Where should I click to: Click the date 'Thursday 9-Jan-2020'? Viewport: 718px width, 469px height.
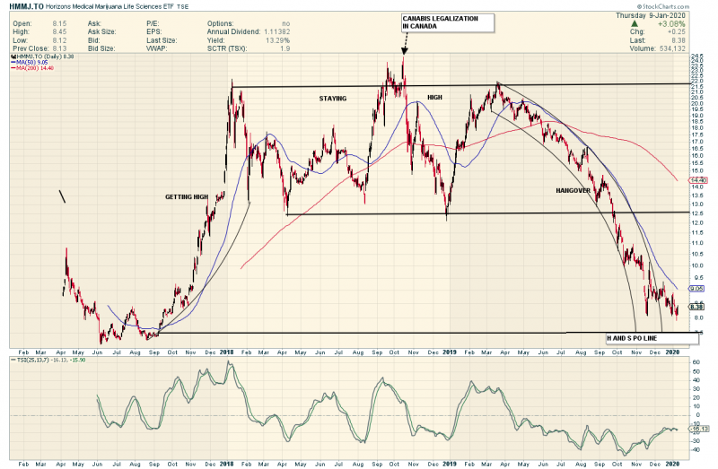tap(650, 15)
